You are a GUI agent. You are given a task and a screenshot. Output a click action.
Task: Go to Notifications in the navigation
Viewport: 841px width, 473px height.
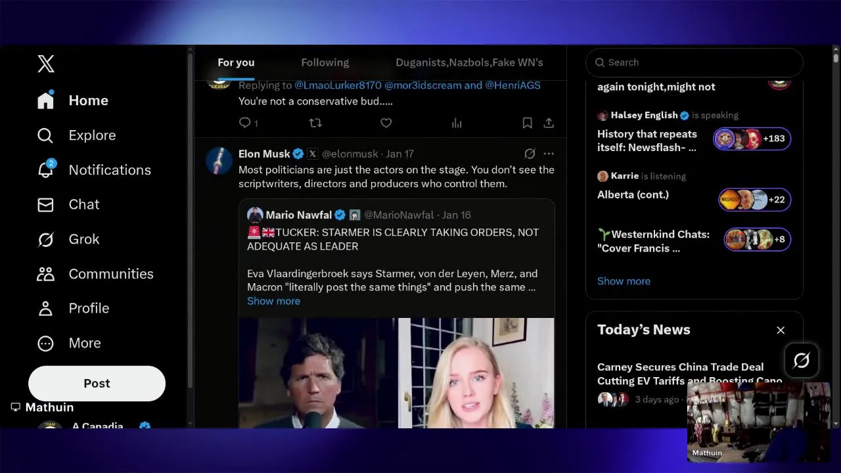click(x=110, y=170)
